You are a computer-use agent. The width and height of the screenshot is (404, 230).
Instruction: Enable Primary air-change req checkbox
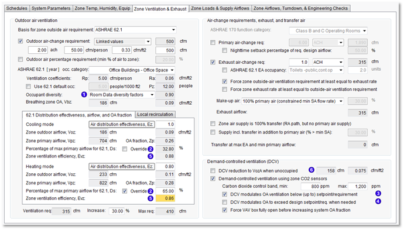pos(213,43)
